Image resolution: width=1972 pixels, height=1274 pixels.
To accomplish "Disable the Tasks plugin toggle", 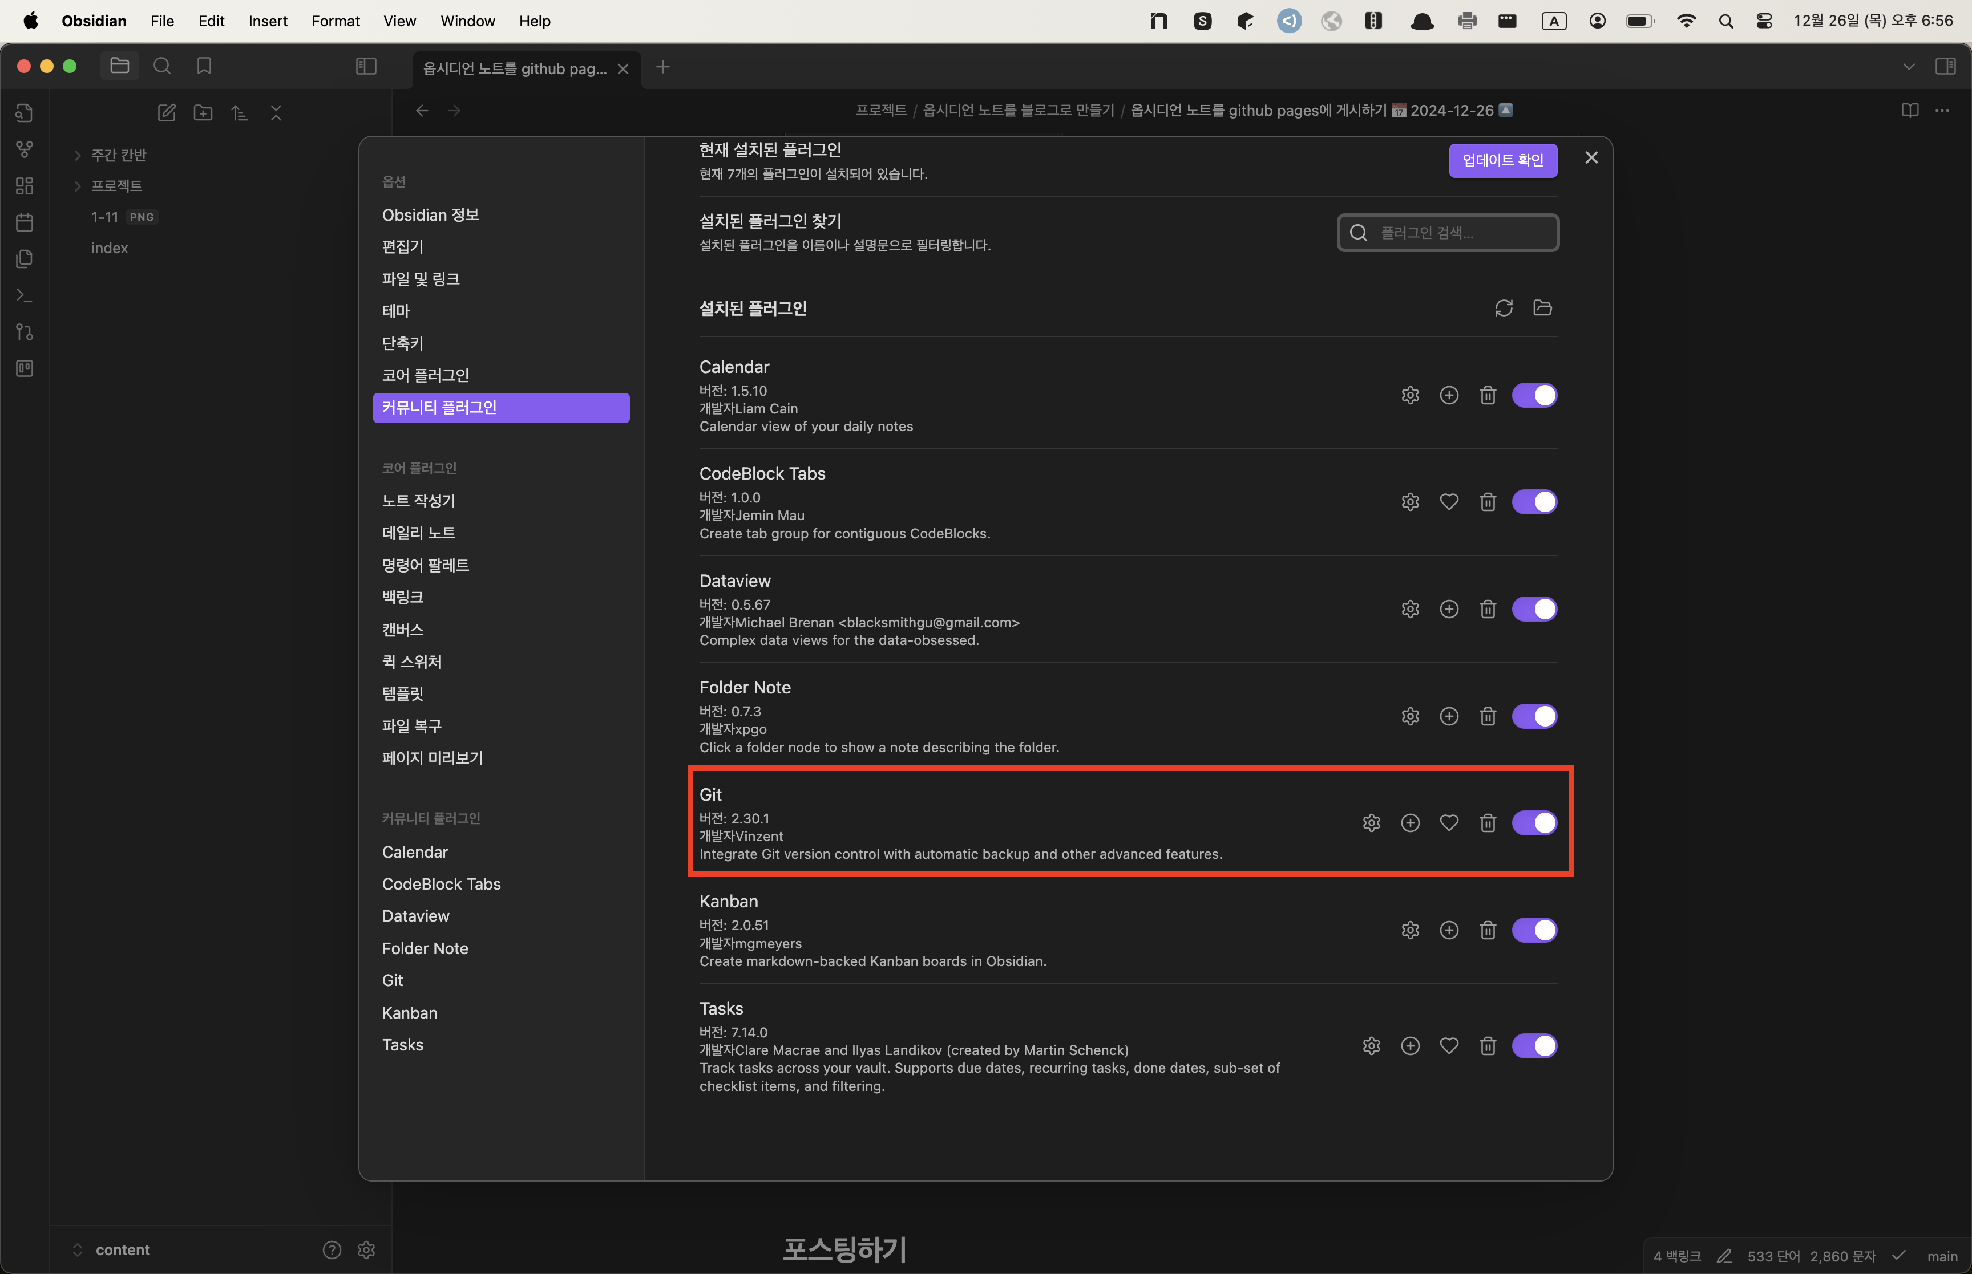I will [1534, 1046].
